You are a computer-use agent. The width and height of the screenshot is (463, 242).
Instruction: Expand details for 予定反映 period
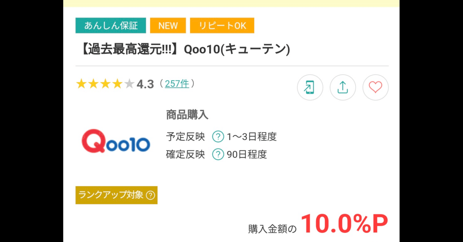pos(218,137)
